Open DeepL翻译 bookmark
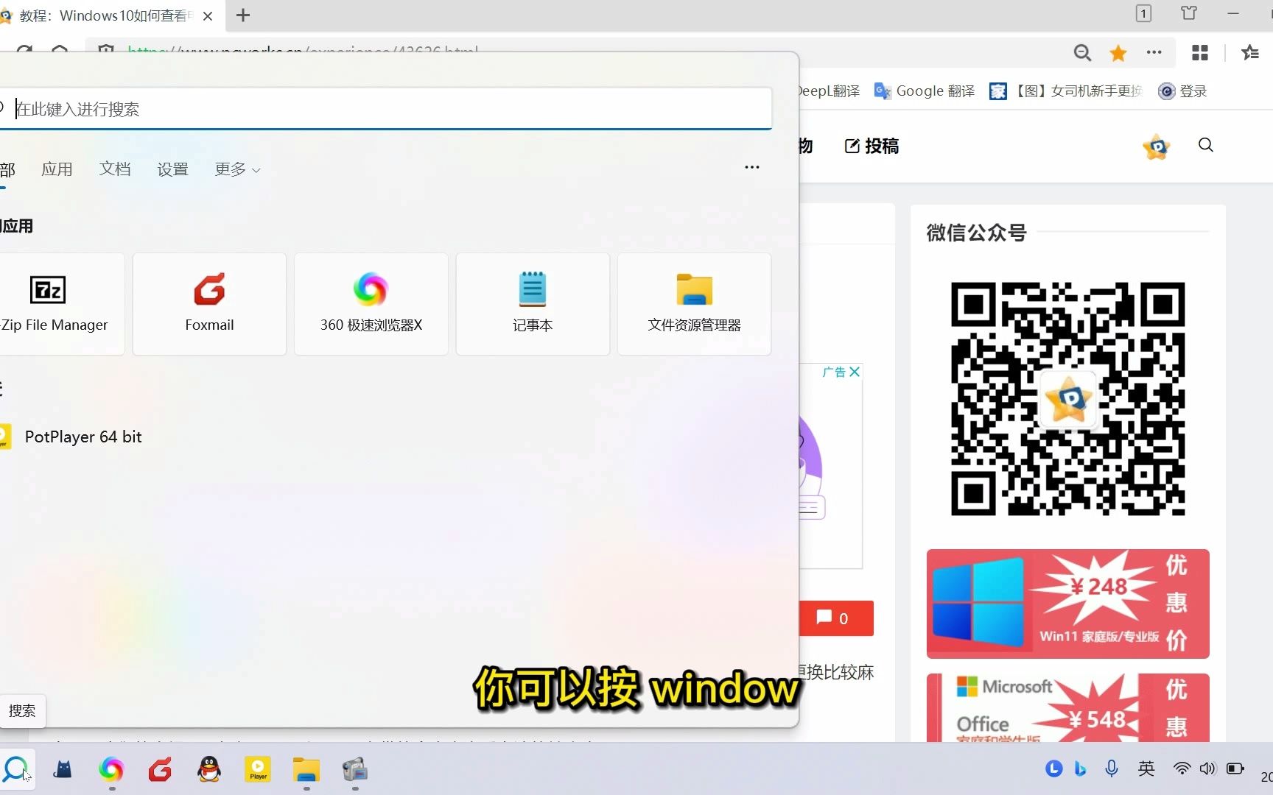The image size is (1273, 795). pyautogui.click(x=829, y=91)
